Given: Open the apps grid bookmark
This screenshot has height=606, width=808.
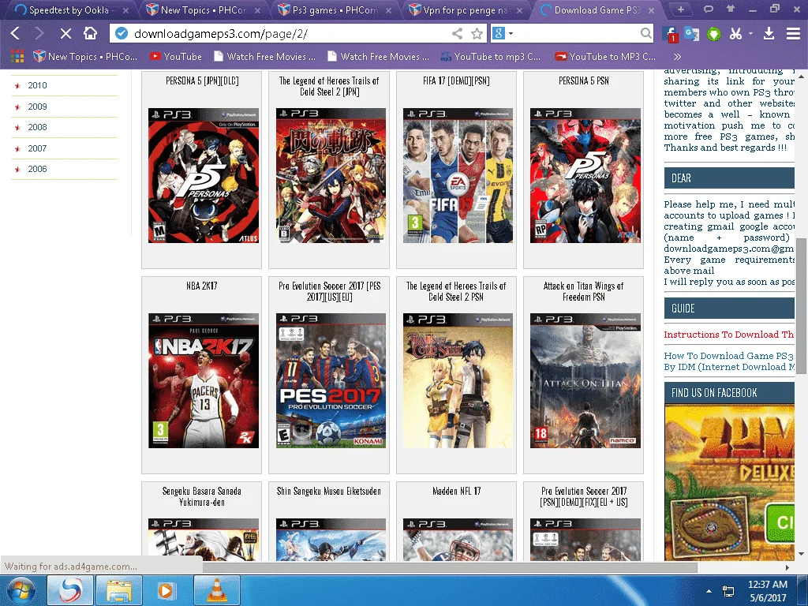Looking at the screenshot, I should tap(17, 56).
